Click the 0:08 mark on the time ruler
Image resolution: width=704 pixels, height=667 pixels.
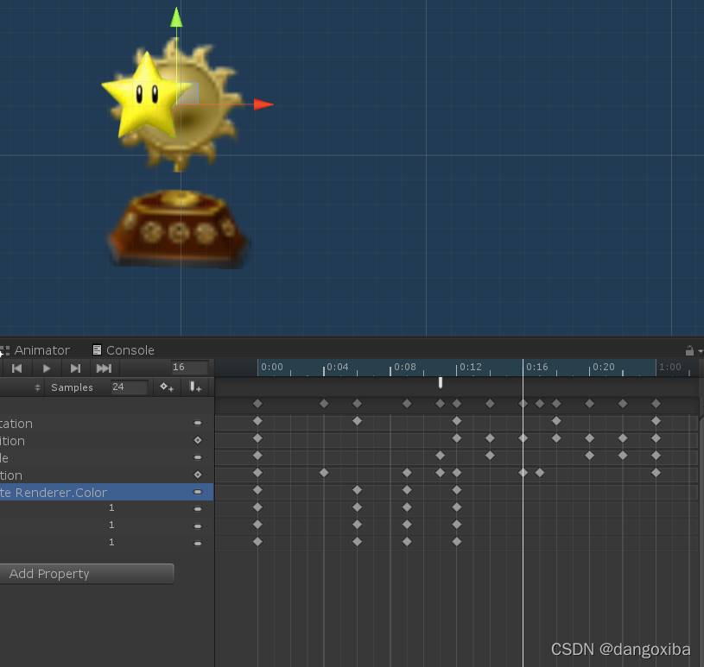(405, 367)
